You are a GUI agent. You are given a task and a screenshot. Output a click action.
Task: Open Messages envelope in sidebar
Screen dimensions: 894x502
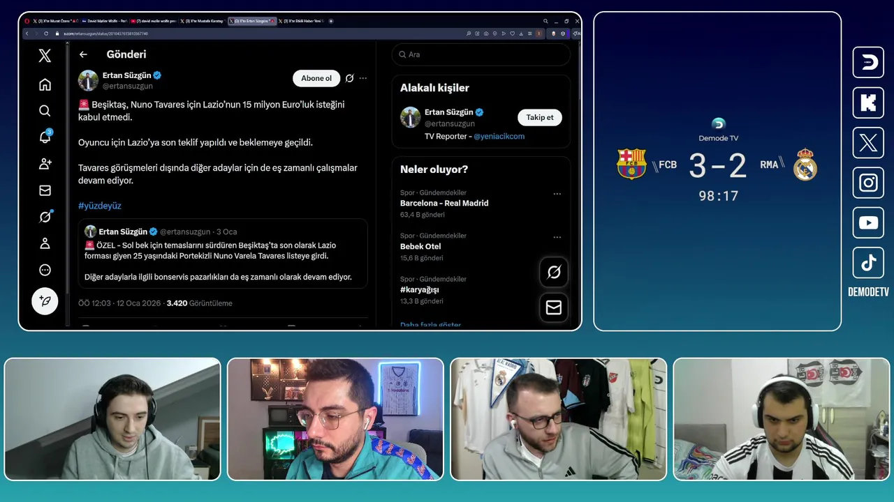45,190
